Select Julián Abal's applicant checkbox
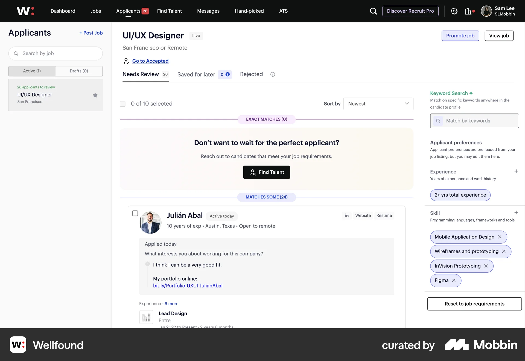The image size is (525, 361). coord(135,213)
